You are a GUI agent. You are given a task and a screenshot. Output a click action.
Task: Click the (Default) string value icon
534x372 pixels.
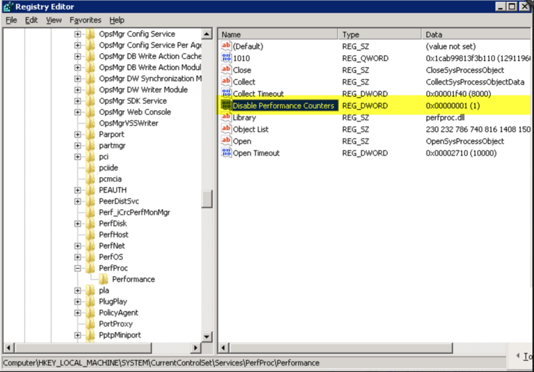coord(226,46)
